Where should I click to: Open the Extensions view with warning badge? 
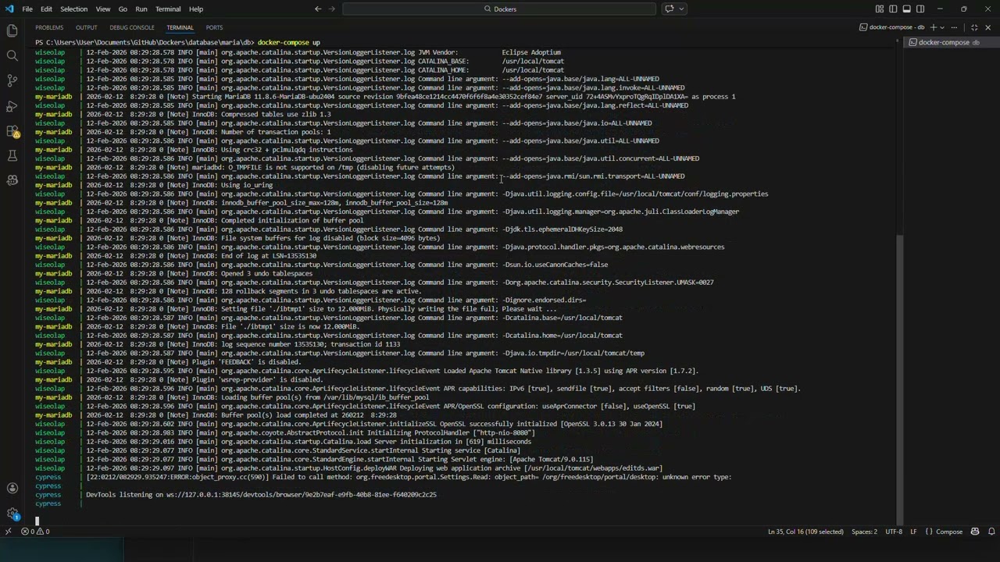(12, 130)
